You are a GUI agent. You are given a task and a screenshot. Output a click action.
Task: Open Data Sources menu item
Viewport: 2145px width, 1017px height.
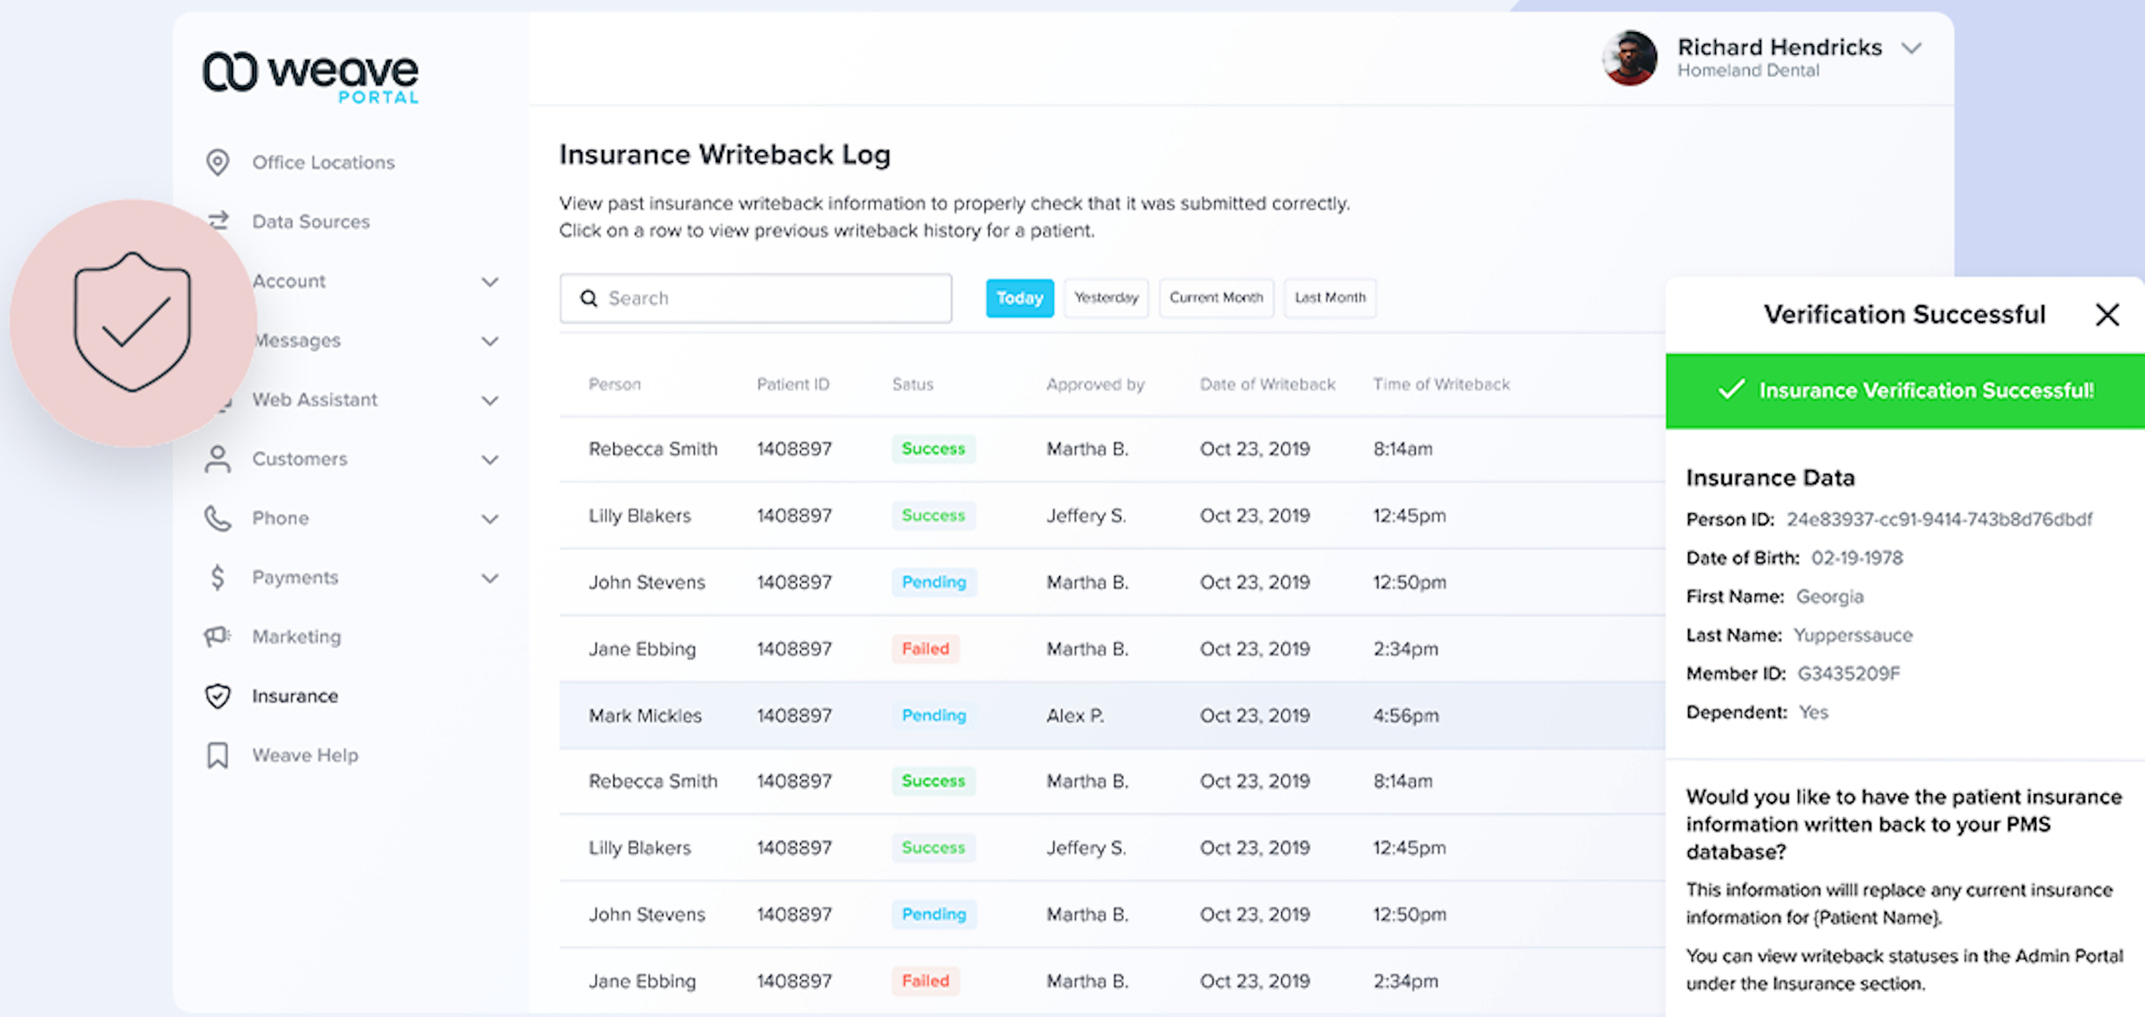click(x=310, y=222)
